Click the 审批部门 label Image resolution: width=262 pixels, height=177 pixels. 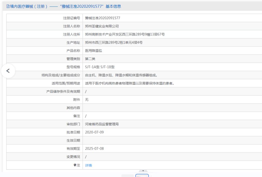pos(73,124)
